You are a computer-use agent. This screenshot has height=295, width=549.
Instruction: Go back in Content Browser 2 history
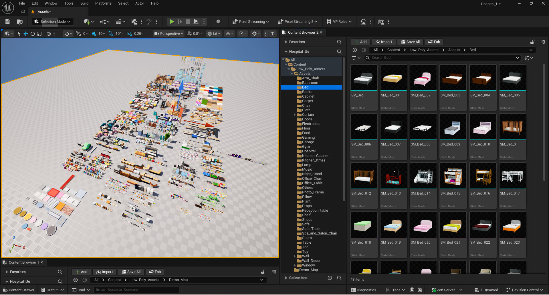tap(355, 50)
